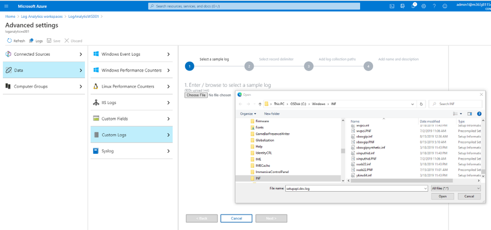Open the Directory and subscription filter icon

(403, 6)
